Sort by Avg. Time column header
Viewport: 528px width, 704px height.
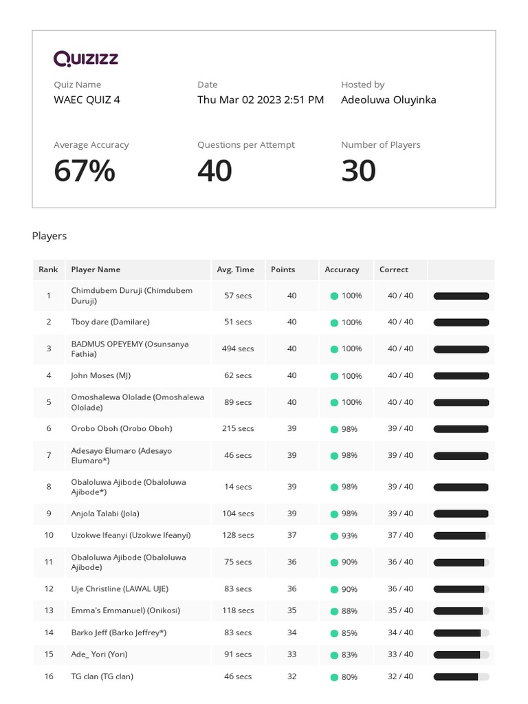pos(235,269)
